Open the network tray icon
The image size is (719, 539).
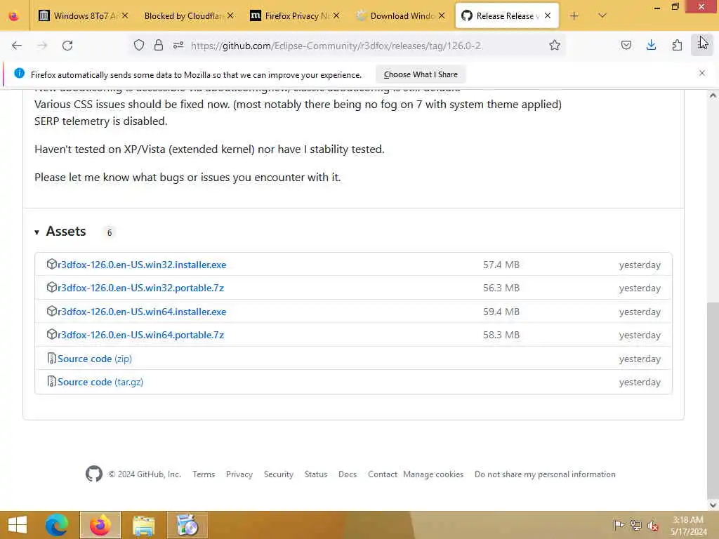[x=636, y=525]
